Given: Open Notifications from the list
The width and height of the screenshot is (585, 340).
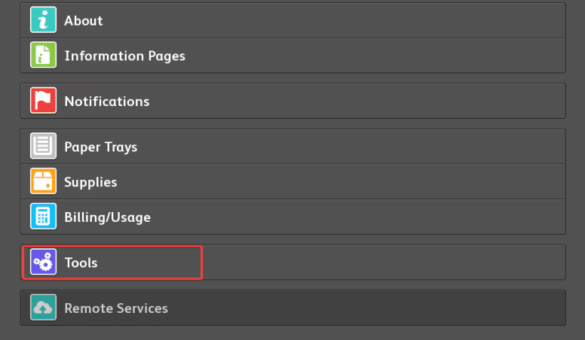Looking at the screenshot, I should point(106,101).
